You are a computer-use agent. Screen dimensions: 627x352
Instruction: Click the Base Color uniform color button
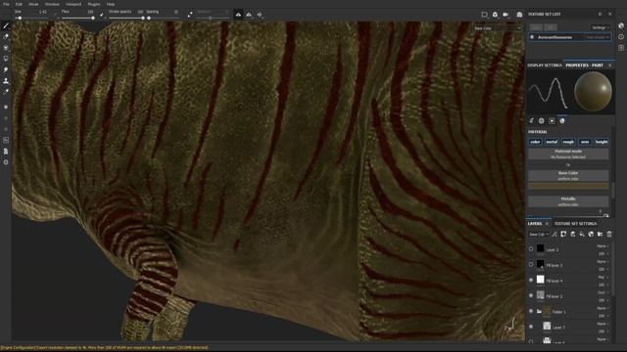tap(568, 176)
